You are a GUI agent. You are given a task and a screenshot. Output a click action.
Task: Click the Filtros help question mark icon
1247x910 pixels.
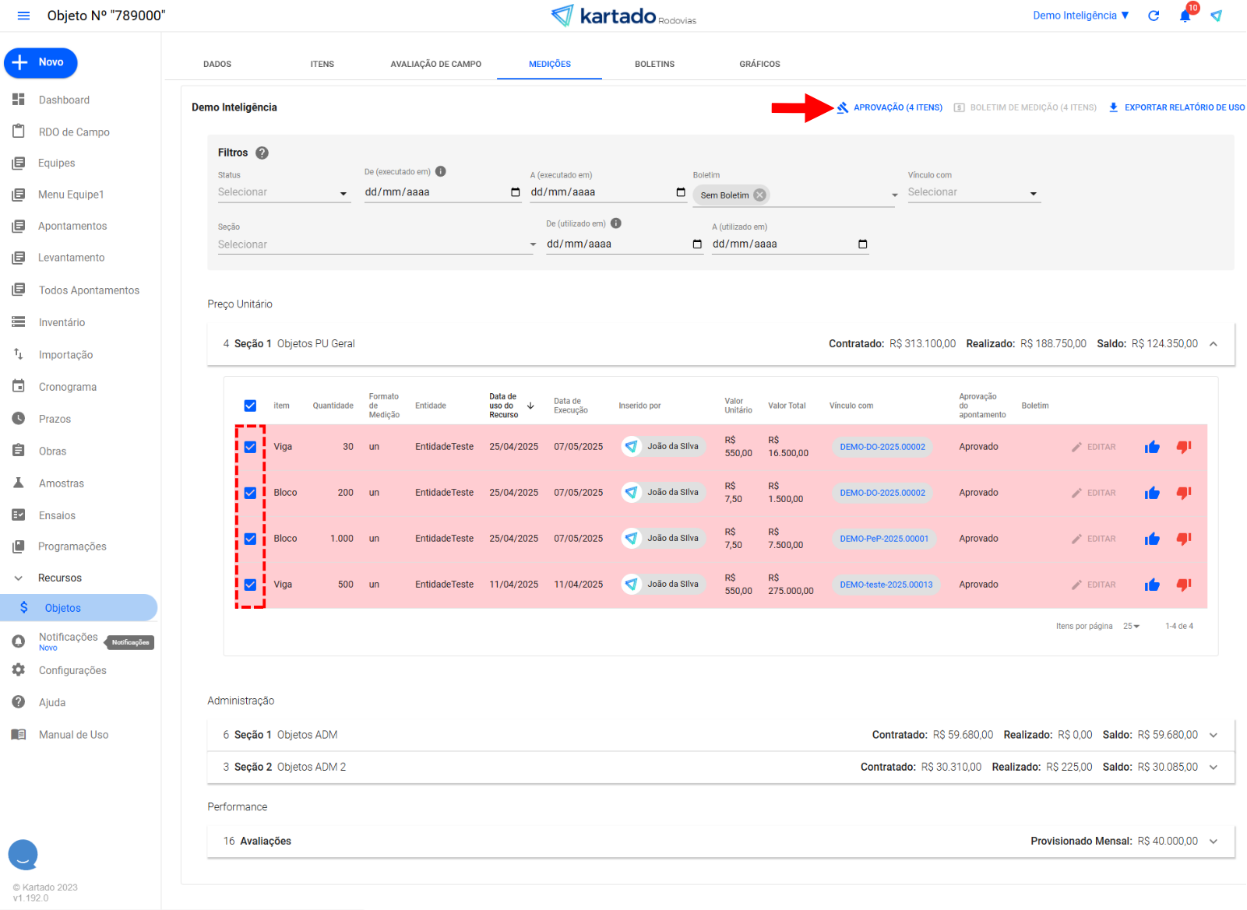click(x=262, y=153)
